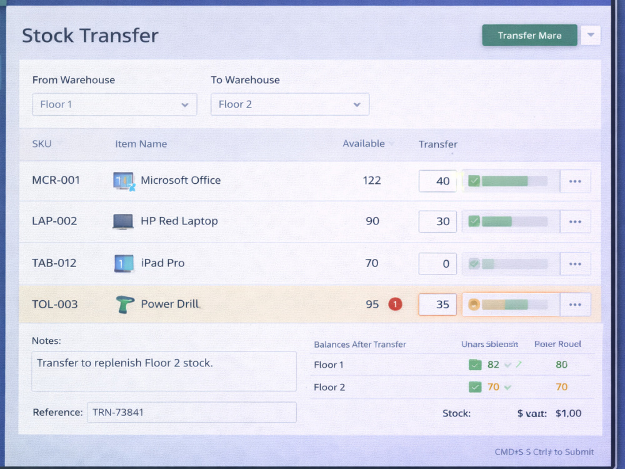
Task: Click the Transfer More button
Action: point(529,35)
